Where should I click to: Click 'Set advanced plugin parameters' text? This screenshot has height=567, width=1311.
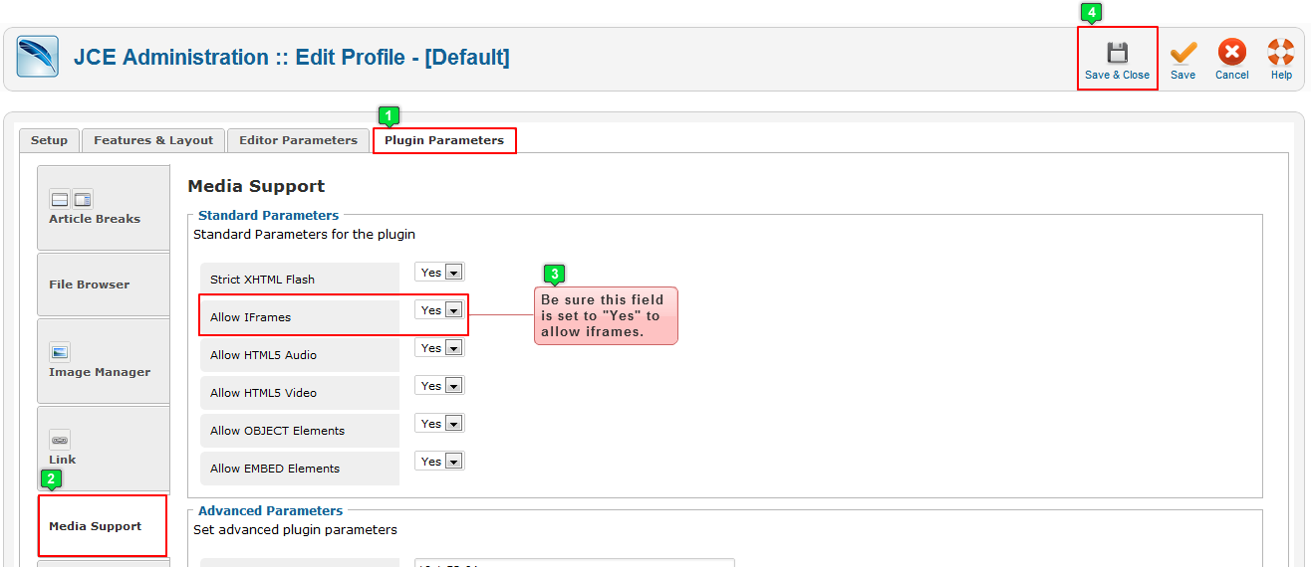pos(295,529)
